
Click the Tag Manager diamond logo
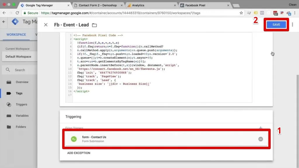(15, 22)
